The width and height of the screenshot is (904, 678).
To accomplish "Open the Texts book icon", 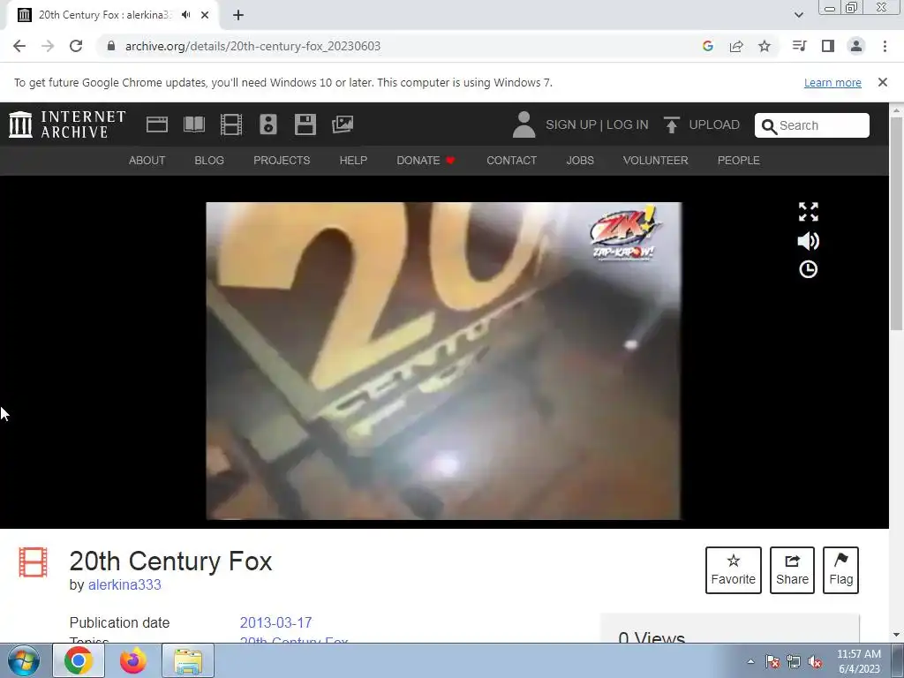I will click(193, 124).
